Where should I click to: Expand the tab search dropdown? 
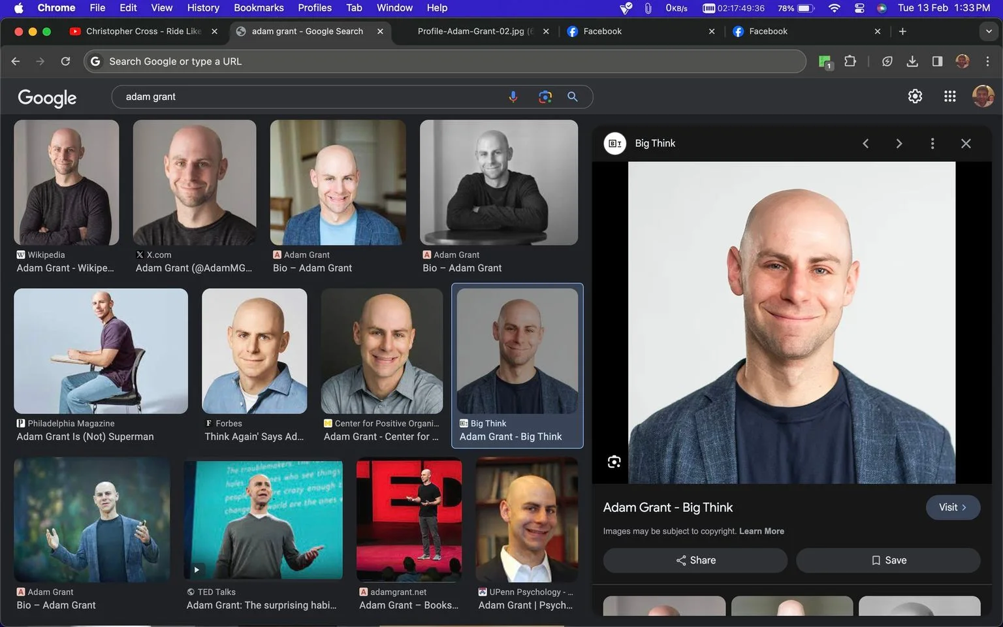[989, 31]
